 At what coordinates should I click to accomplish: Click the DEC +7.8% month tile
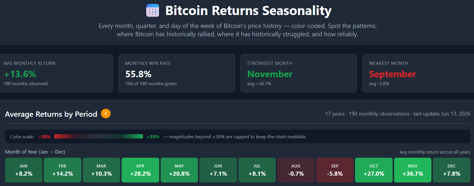pyautogui.click(x=452, y=170)
